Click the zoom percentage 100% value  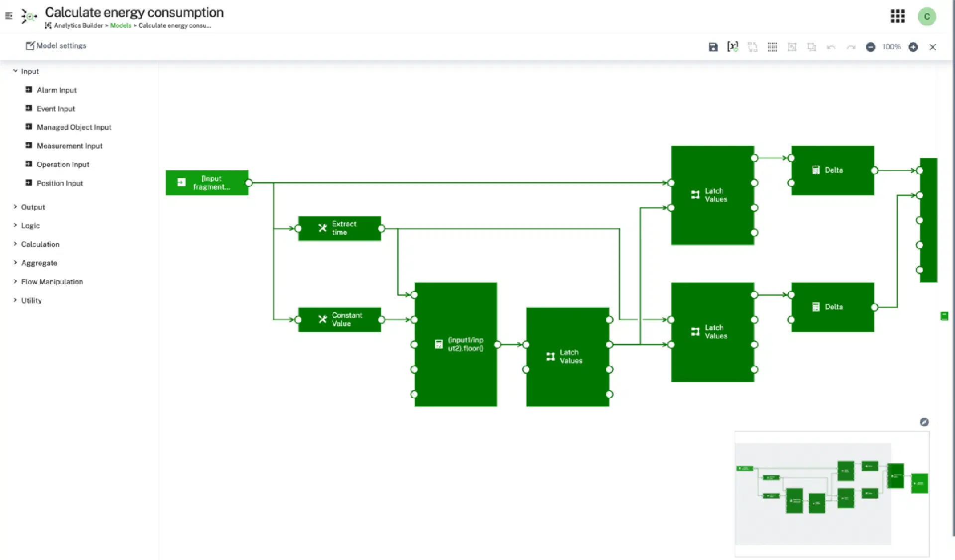[891, 47]
